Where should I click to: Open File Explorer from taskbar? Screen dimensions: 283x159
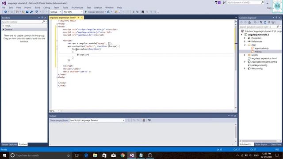pyautogui.click(x=95, y=155)
